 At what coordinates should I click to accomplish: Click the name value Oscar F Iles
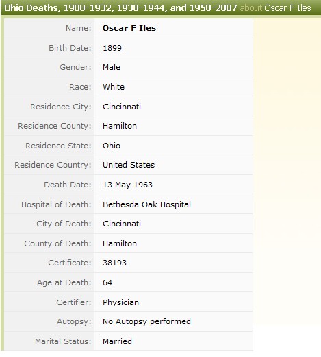pyautogui.click(x=129, y=28)
